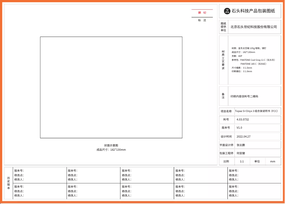Select the scale value 1:1
This screenshot has height=204, width=285.
pyautogui.click(x=242, y=161)
